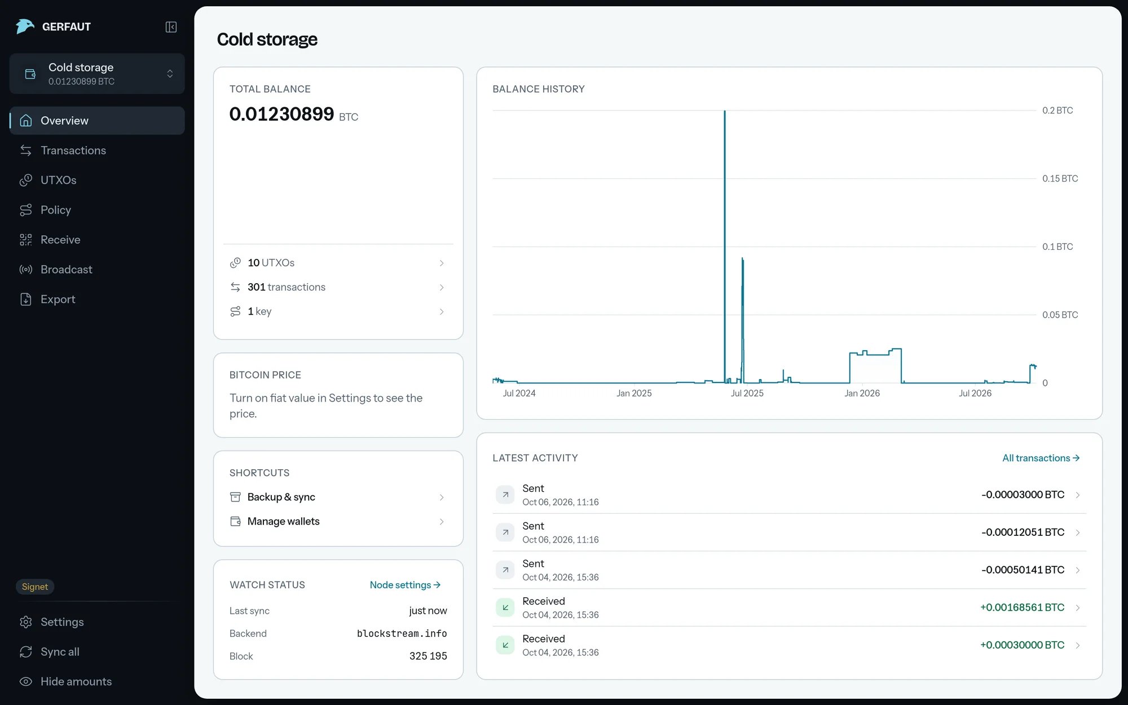Expand the 301 transactions row

(x=338, y=287)
